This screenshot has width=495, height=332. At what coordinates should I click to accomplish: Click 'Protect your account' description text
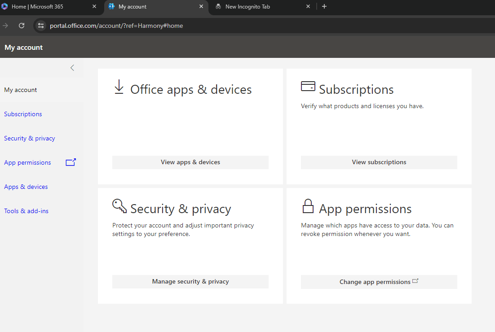tap(183, 230)
